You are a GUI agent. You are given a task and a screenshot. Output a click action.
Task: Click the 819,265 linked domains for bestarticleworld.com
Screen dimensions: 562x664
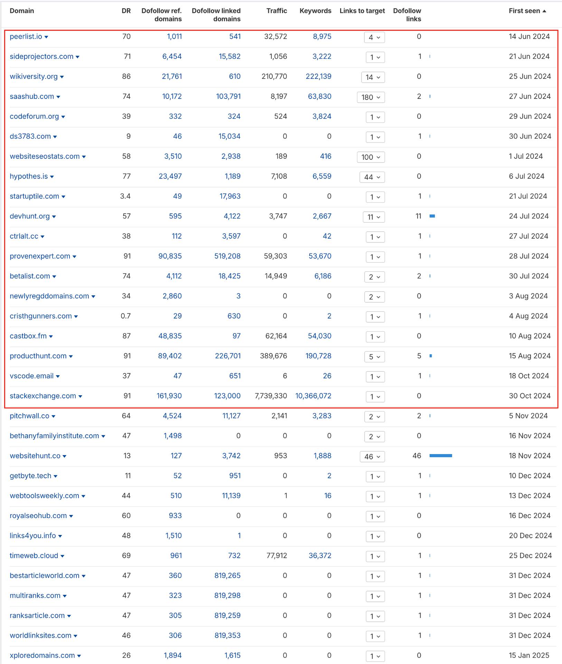(227, 575)
